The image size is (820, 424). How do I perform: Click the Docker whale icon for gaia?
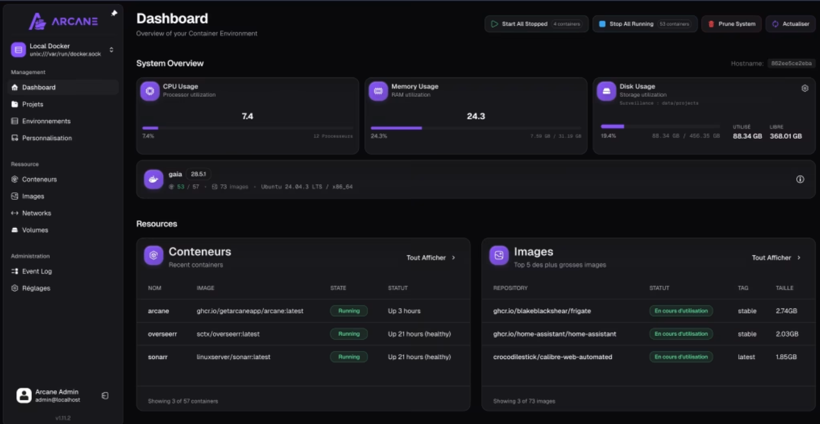point(154,179)
